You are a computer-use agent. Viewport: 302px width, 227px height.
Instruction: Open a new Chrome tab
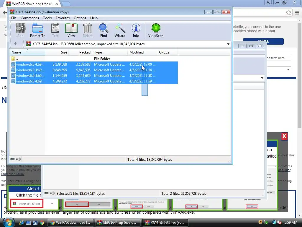click(x=66, y=4)
